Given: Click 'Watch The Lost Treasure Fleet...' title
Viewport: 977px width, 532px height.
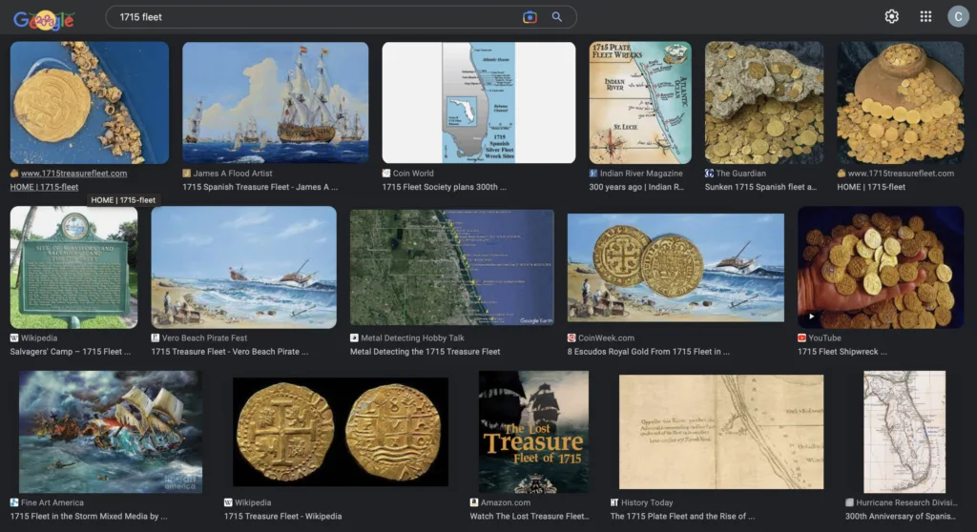Looking at the screenshot, I should [x=529, y=516].
